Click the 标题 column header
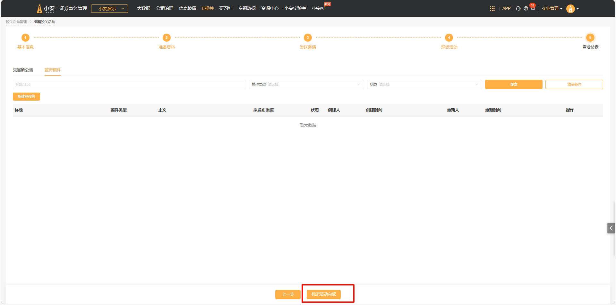The image size is (616, 305). pyautogui.click(x=19, y=110)
